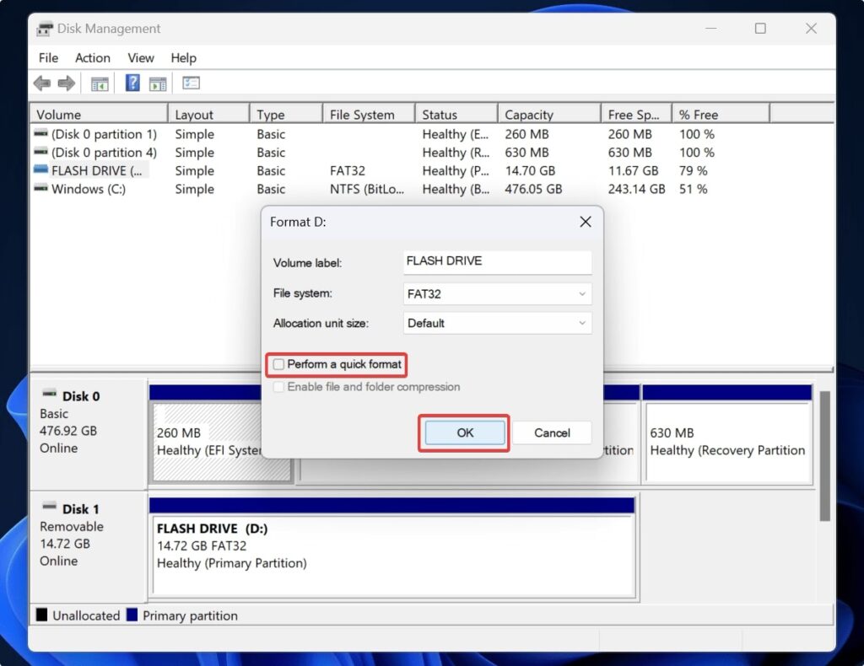Check Enable file and folder compression
Image resolution: width=864 pixels, height=666 pixels.
pos(279,387)
